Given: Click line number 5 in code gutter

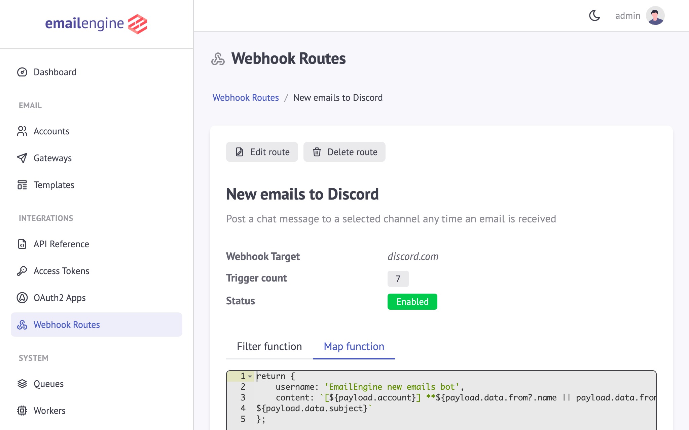Looking at the screenshot, I should click(243, 419).
